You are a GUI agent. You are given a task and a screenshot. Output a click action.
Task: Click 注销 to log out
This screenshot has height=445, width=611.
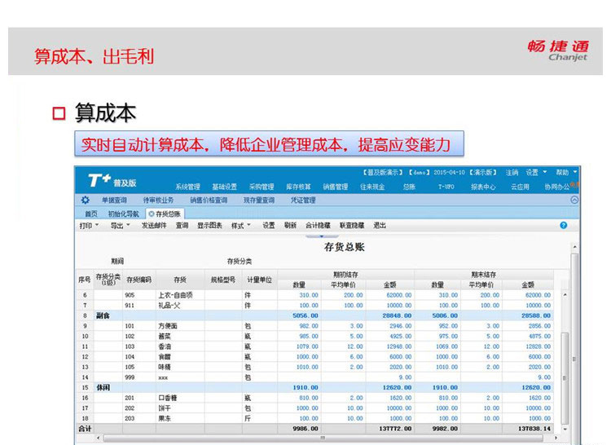coord(512,172)
